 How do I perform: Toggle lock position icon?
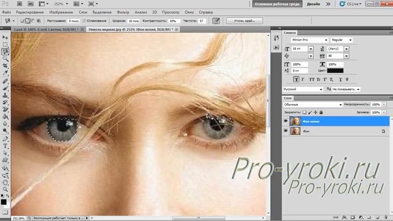pos(315,112)
